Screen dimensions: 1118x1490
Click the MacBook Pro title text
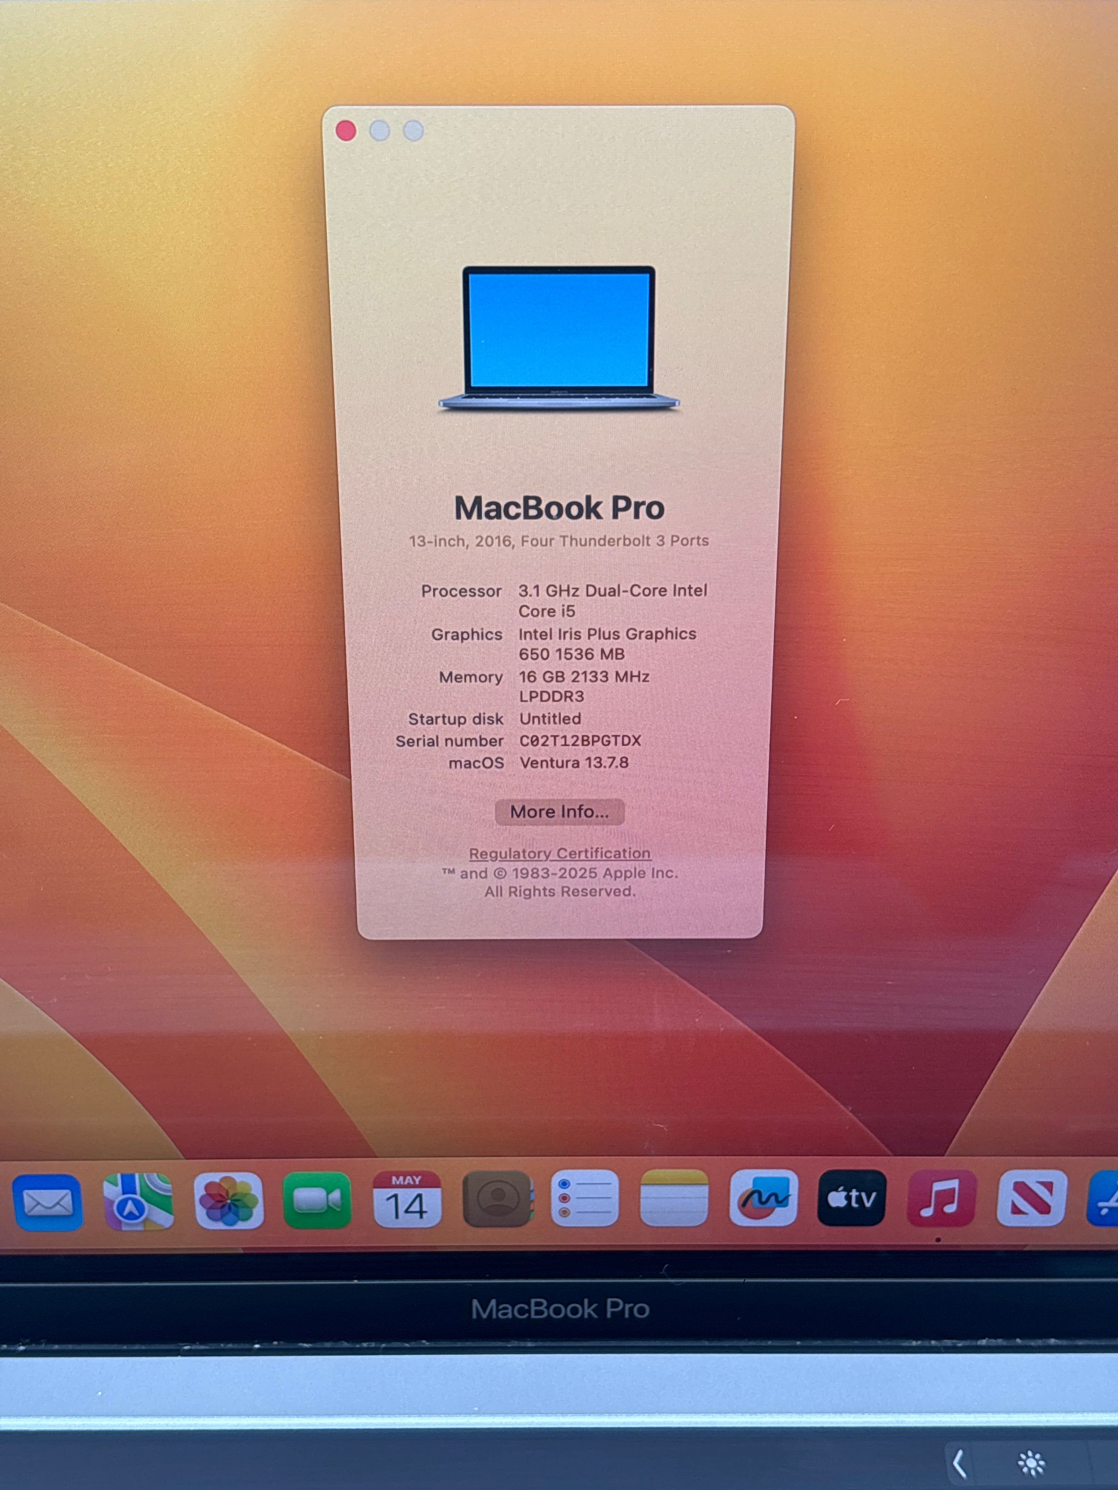[x=559, y=508]
